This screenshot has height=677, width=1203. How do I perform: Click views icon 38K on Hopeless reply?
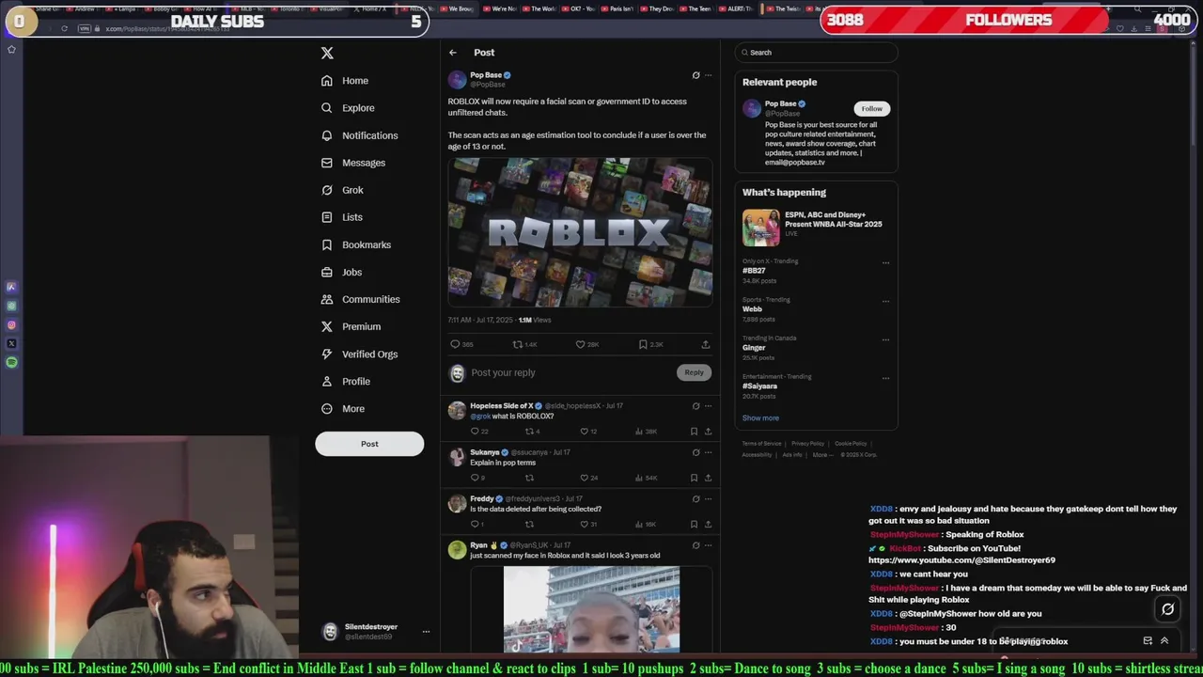(x=639, y=432)
